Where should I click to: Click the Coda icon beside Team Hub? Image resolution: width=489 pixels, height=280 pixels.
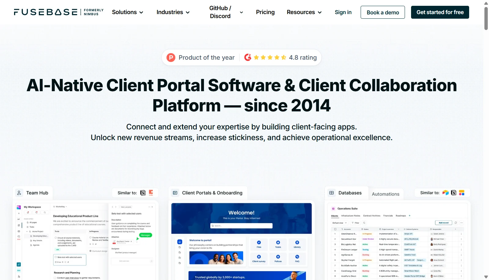pos(151,192)
